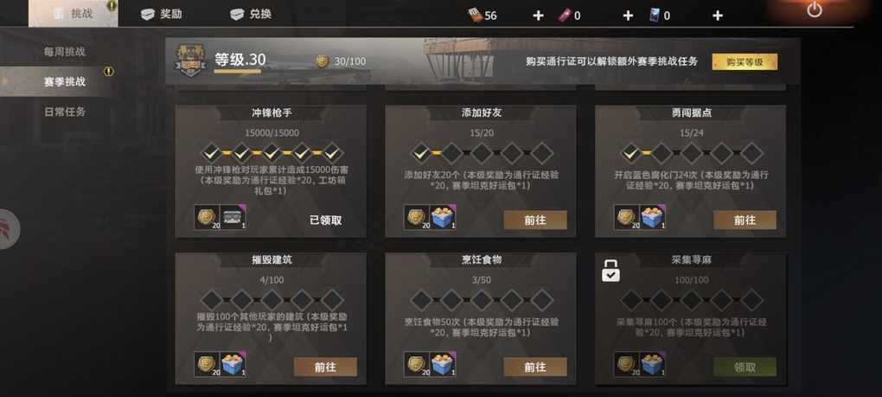
Task: Open the 兑换 tab
Action: click(x=251, y=14)
